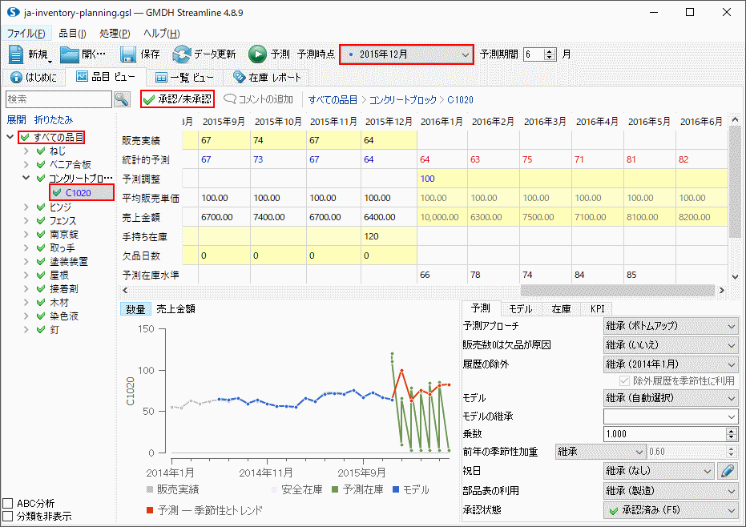Switch to the 在庫 レポート tab
The width and height of the screenshot is (746, 527).
click(267, 78)
